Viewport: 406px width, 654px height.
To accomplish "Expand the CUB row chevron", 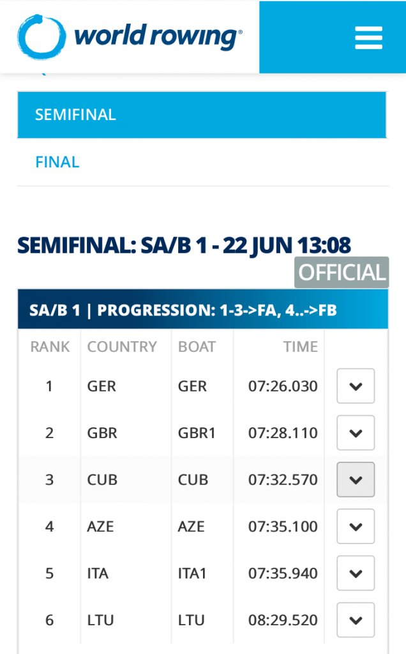I will (356, 479).
